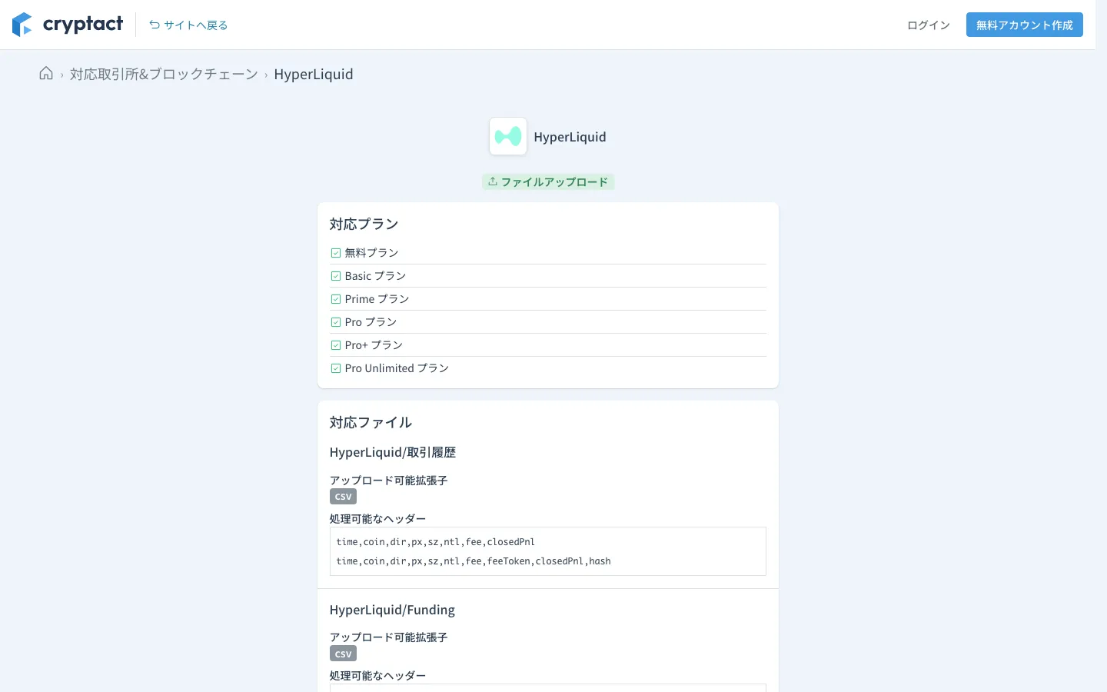Screen dimensions: 1107x692
Task: Click the サイトへ戻る return arrow icon
Action: click(155, 25)
